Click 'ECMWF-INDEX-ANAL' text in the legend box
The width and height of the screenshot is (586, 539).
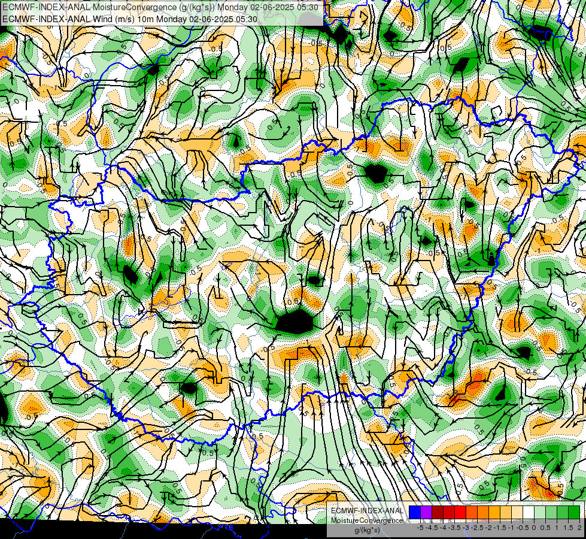(x=368, y=511)
